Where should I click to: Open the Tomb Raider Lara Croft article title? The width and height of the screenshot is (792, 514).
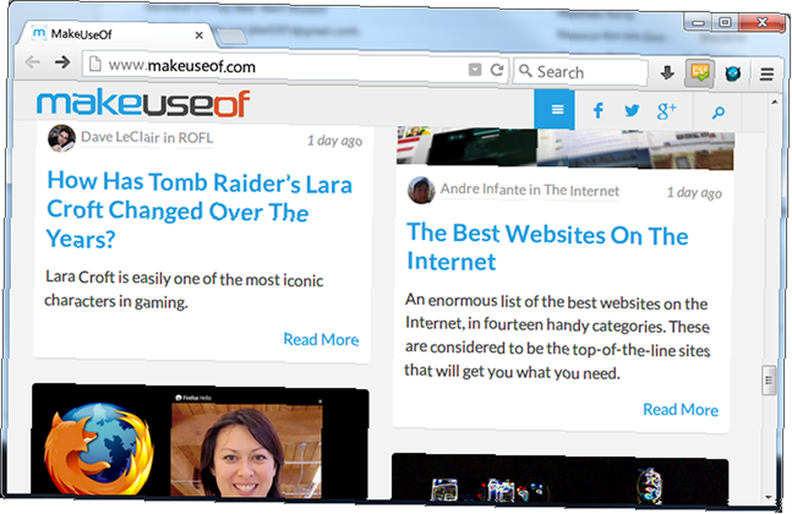click(x=200, y=210)
